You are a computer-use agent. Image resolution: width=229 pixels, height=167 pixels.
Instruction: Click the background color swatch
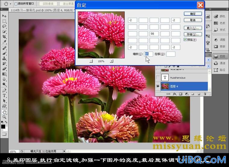pos(6,129)
